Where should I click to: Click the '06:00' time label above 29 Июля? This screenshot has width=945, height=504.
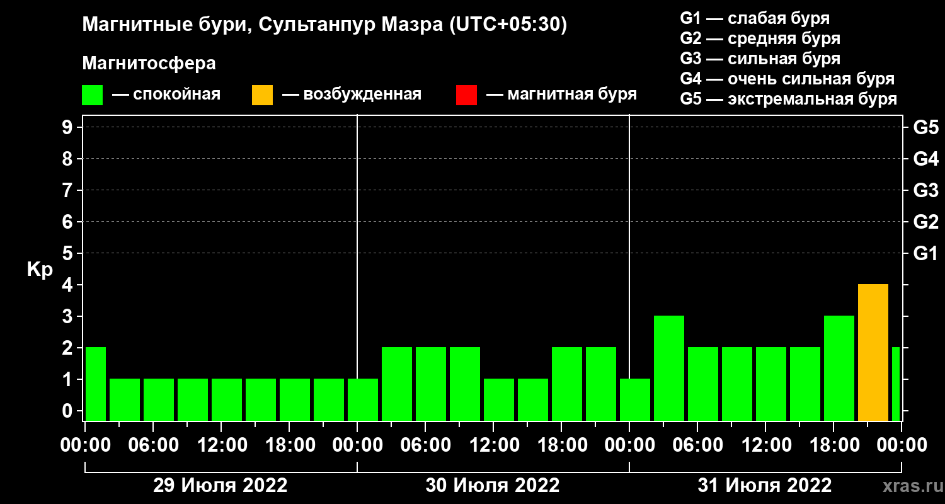point(153,445)
